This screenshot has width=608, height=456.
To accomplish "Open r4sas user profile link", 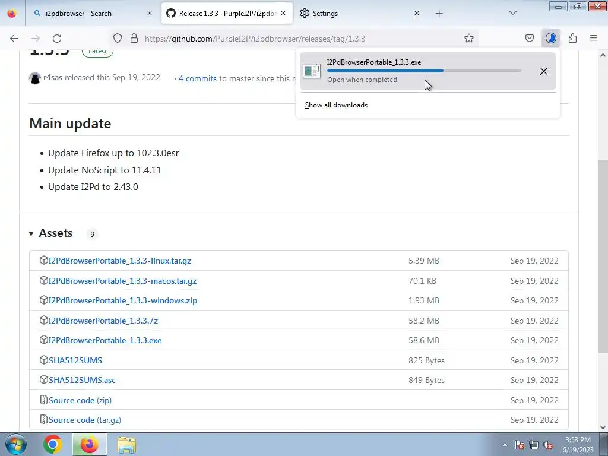I will (x=53, y=77).
